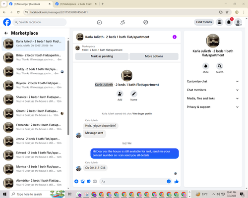This screenshot has height=198, width=248.
Task: Open Chrome three-dot menu
Action: click(244, 12)
